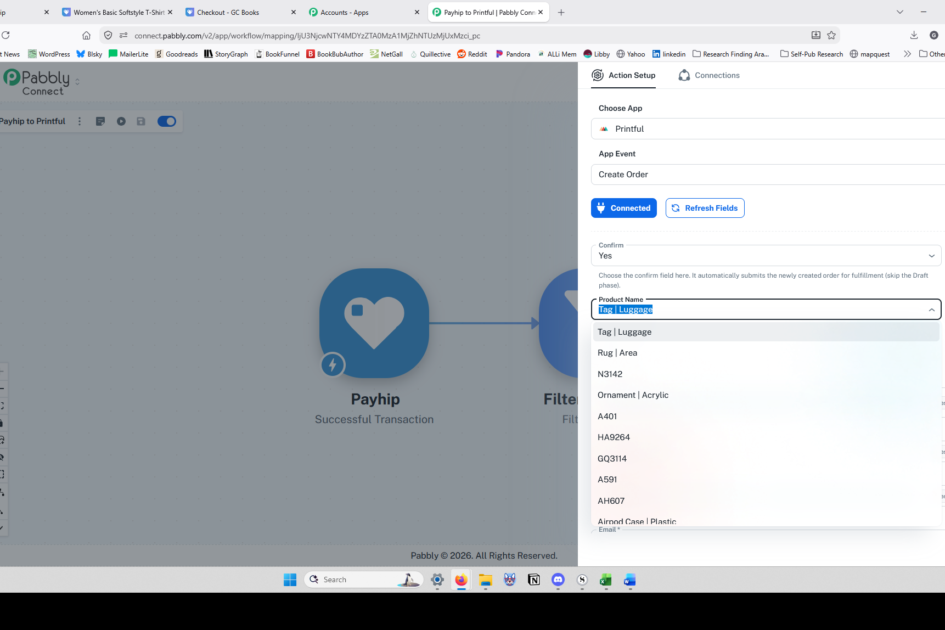Viewport: 945px width, 630px height.
Task: Choose the Rug | Area product option
Action: click(766, 353)
